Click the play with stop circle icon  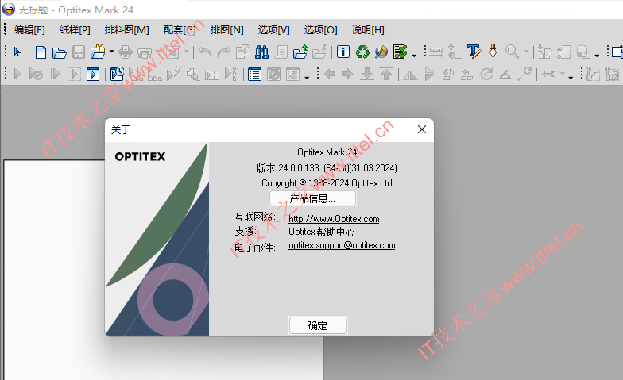pos(36,74)
